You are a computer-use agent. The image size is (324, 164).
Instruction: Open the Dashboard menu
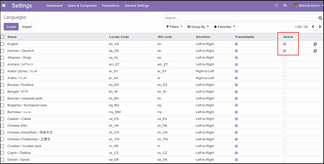coord(54,6)
